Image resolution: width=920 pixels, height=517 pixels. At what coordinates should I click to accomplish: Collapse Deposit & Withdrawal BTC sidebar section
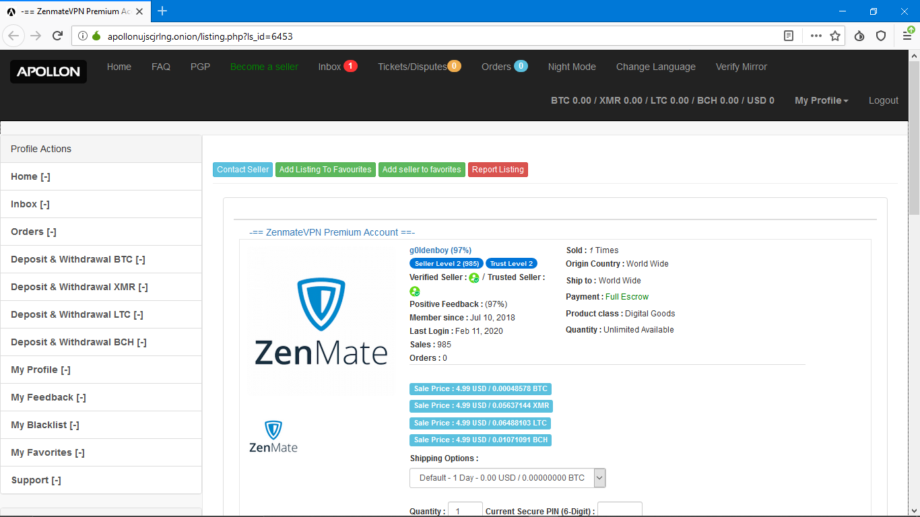point(101,259)
